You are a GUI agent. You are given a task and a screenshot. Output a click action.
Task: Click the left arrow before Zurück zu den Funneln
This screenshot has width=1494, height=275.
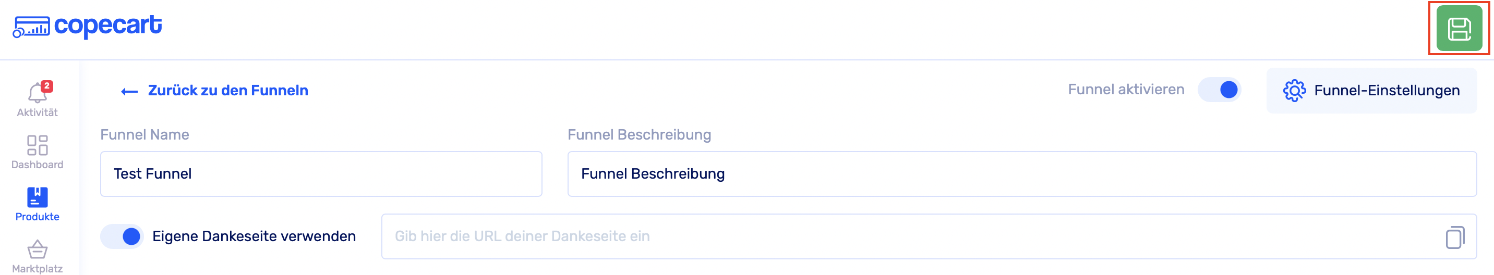point(129,92)
